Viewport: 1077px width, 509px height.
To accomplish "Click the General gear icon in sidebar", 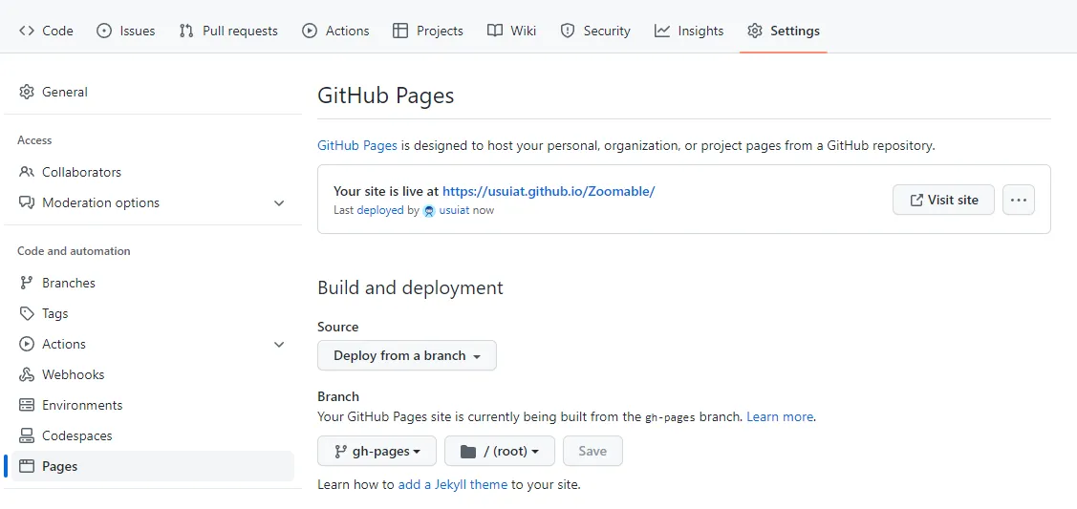I will pyautogui.click(x=27, y=92).
